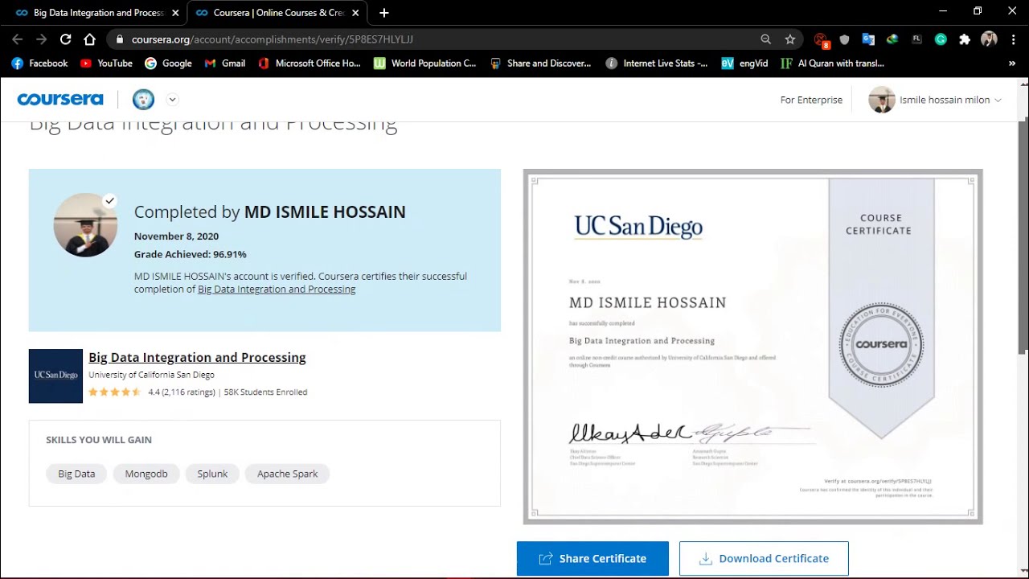Image resolution: width=1029 pixels, height=579 pixels.
Task: Click the certificate preview image
Action: (752, 347)
